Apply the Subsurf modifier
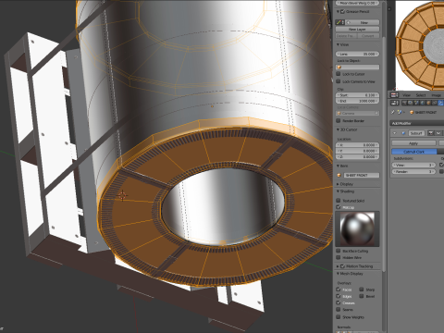This screenshot has height=333, width=444. point(413,143)
